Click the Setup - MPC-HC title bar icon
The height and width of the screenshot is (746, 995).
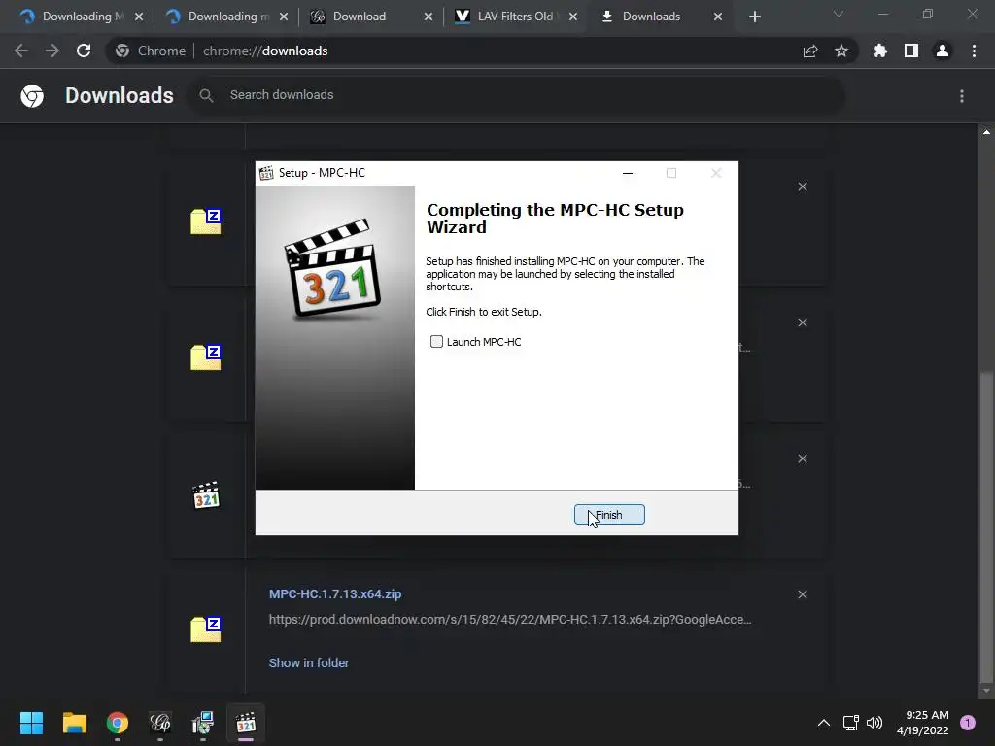pyautogui.click(x=266, y=173)
